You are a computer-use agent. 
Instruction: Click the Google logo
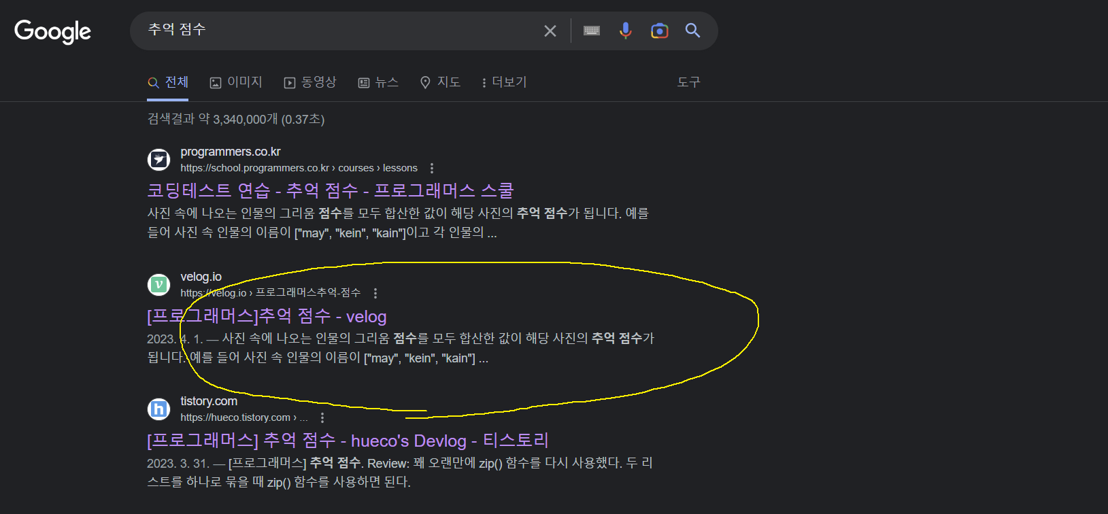click(x=52, y=31)
